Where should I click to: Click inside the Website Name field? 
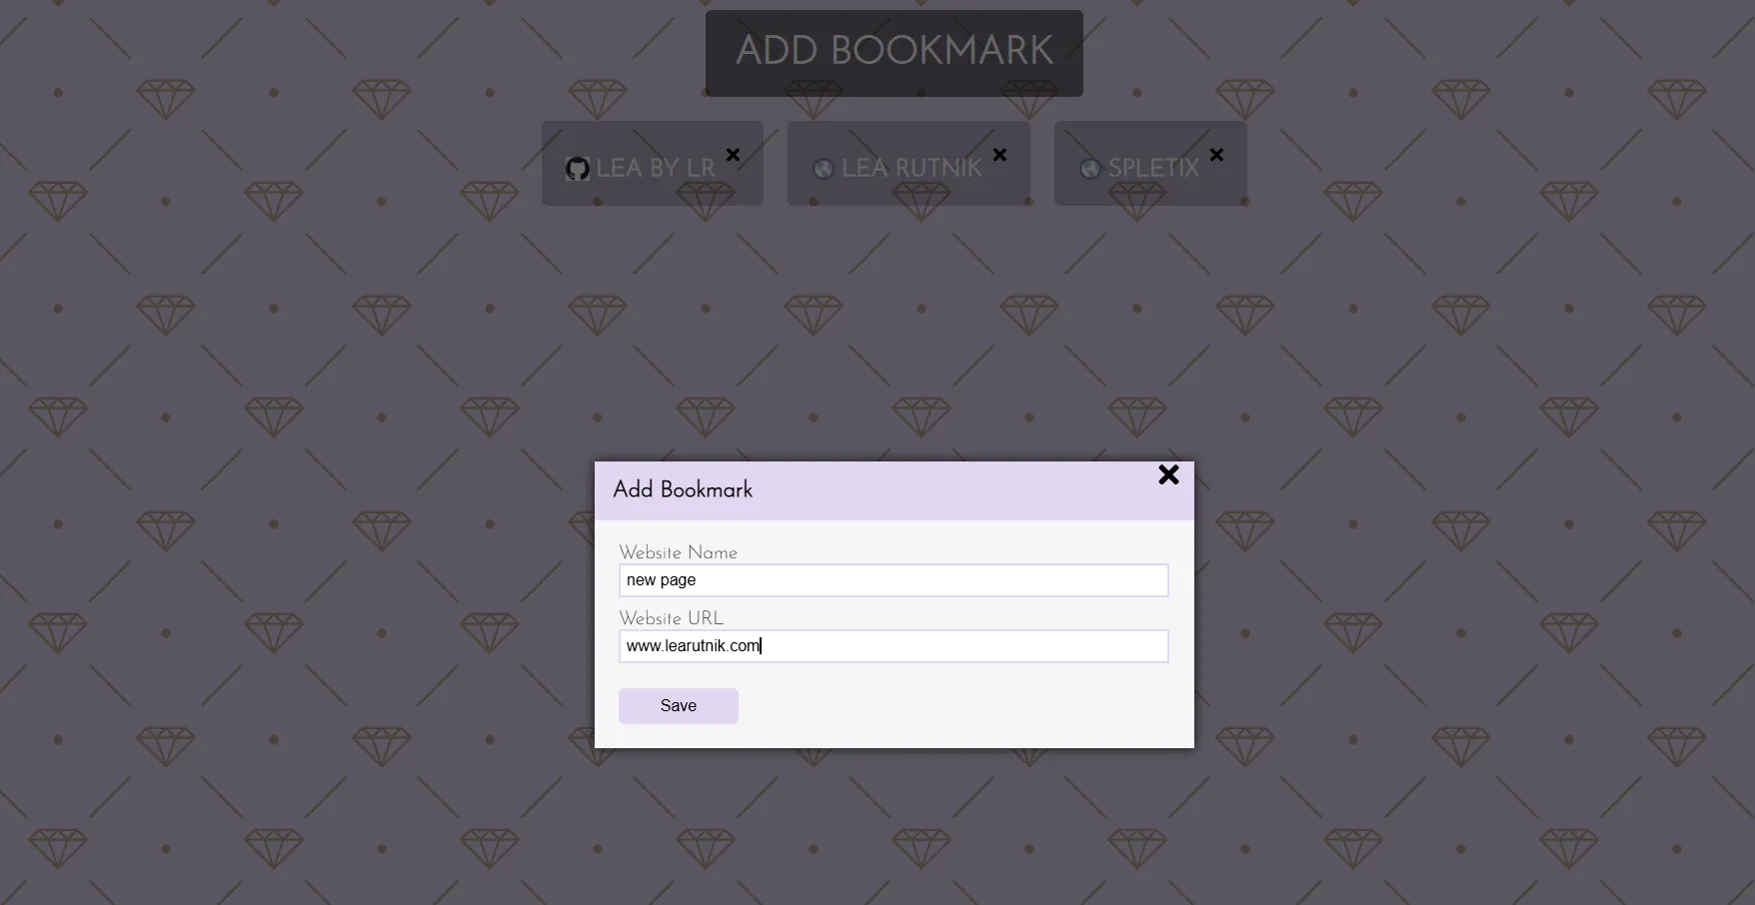[x=892, y=580]
